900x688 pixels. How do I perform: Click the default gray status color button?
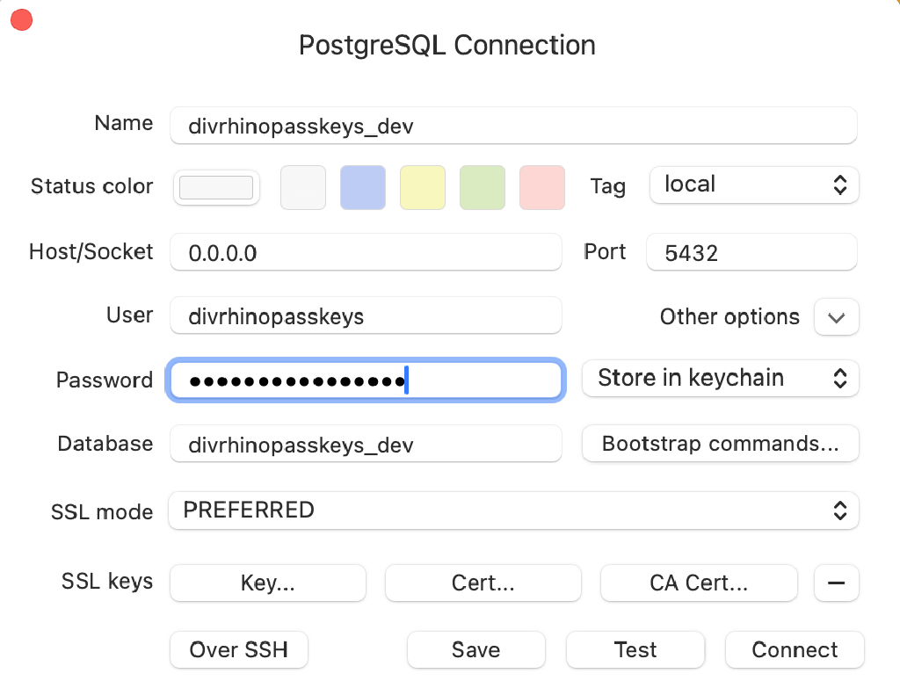tap(216, 187)
